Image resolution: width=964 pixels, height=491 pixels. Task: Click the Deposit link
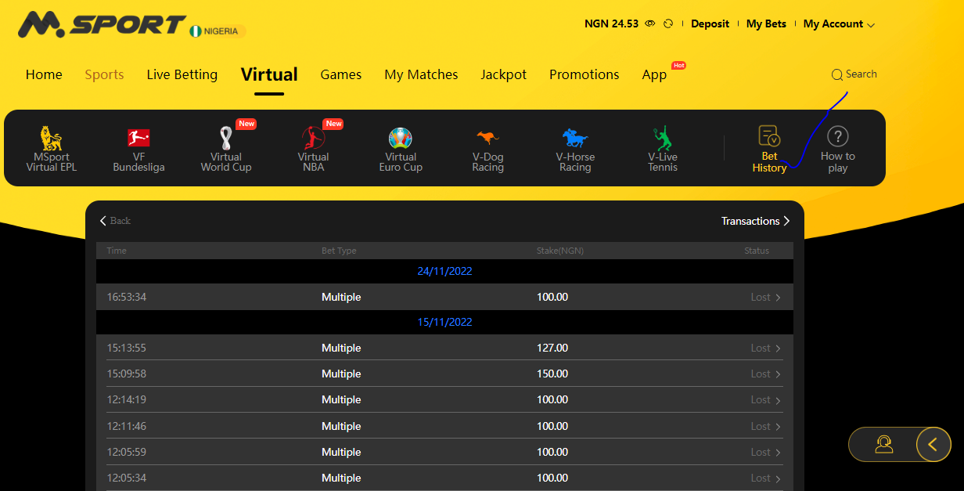tap(710, 23)
